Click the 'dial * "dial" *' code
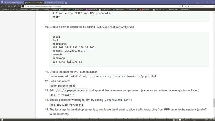The image size is (215, 121). [62, 95]
